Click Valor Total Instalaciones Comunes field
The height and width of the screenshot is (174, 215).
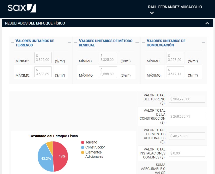click(187, 153)
